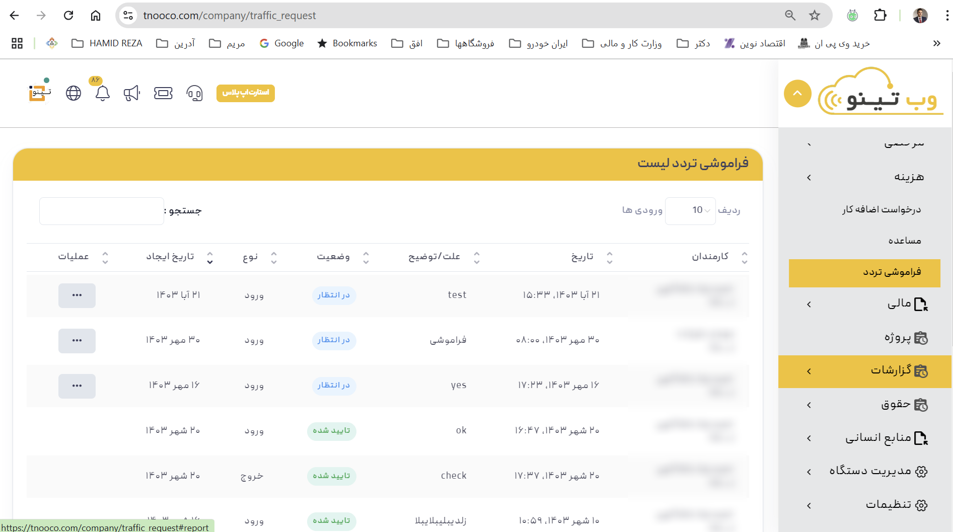Sort table by کارمندان column

(x=710, y=257)
